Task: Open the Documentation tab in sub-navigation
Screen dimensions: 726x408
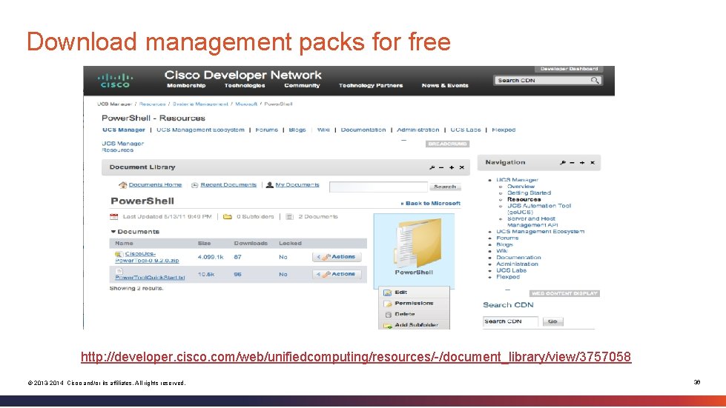Action: point(363,130)
